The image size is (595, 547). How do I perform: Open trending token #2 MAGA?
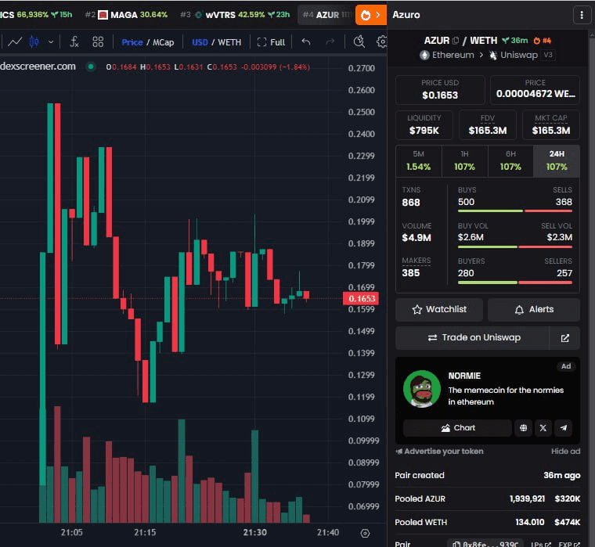click(126, 15)
